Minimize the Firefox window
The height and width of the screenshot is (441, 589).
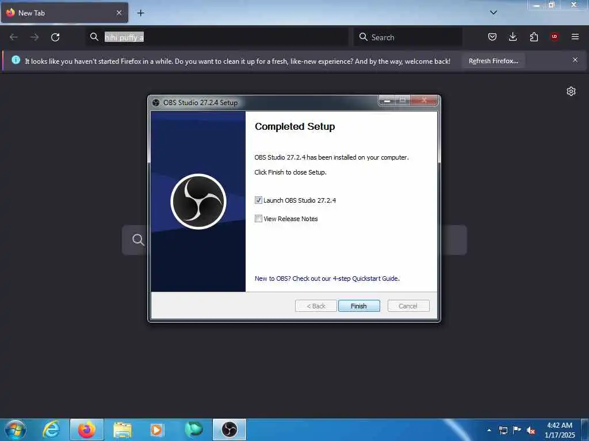tap(537, 5)
